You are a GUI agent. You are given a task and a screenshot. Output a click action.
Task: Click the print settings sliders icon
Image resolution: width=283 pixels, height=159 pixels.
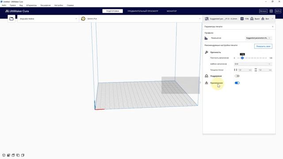[207, 19]
